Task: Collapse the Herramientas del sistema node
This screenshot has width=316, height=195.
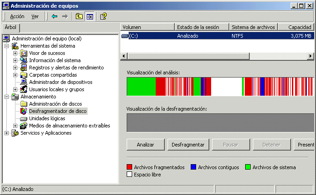Action: click(x=6, y=46)
